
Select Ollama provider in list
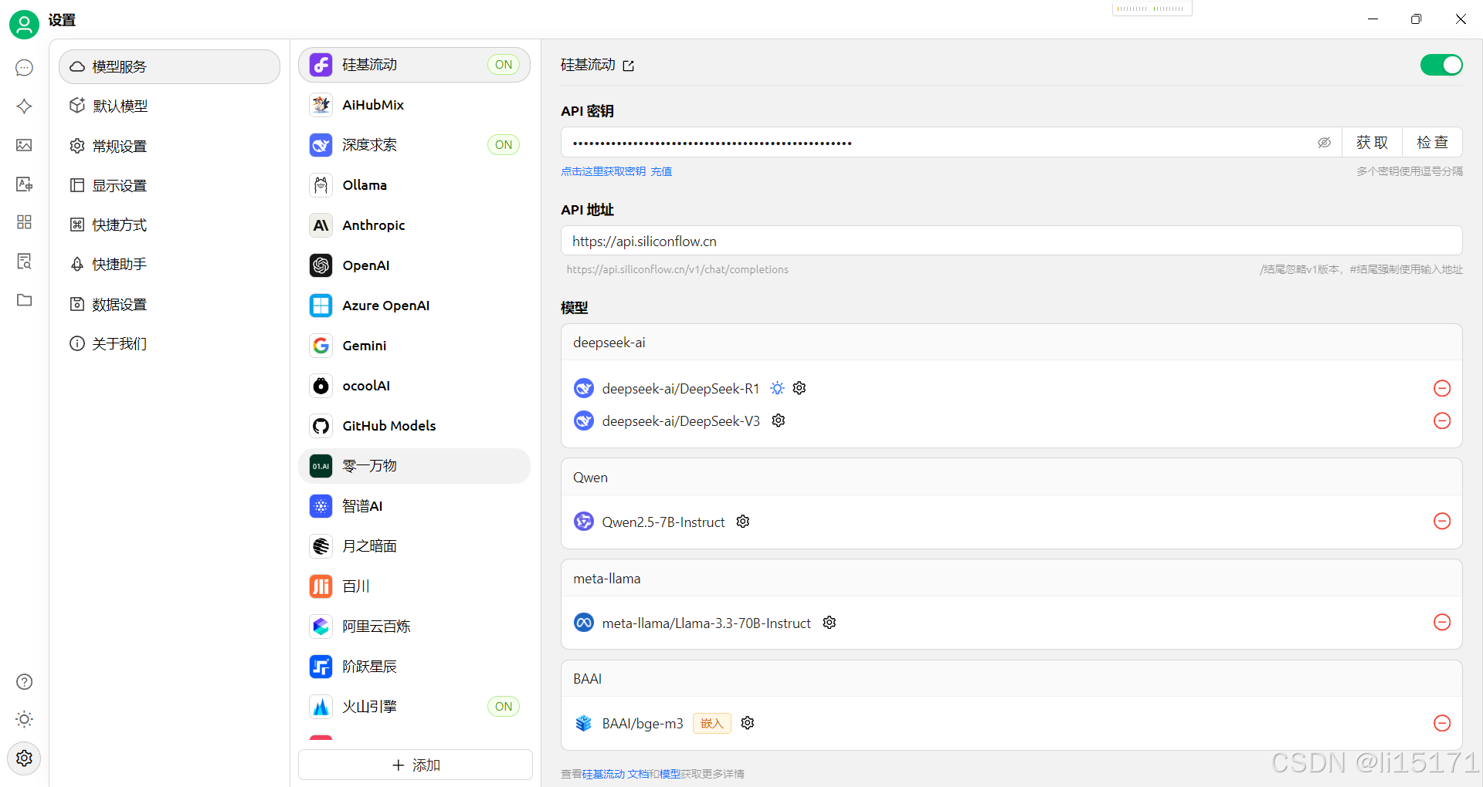[x=414, y=185]
